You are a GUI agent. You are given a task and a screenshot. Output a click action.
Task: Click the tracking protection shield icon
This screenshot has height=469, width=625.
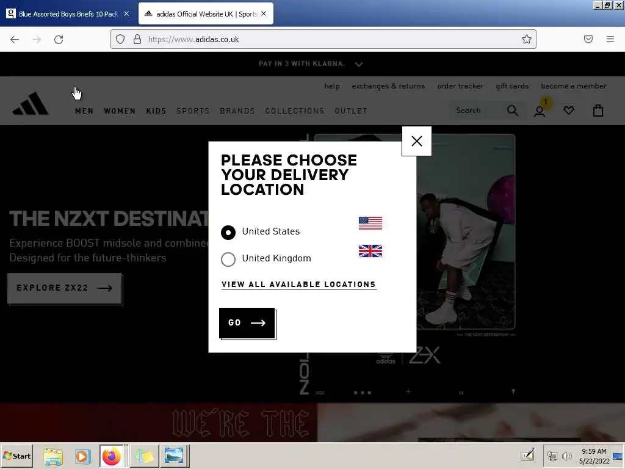[x=120, y=39]
